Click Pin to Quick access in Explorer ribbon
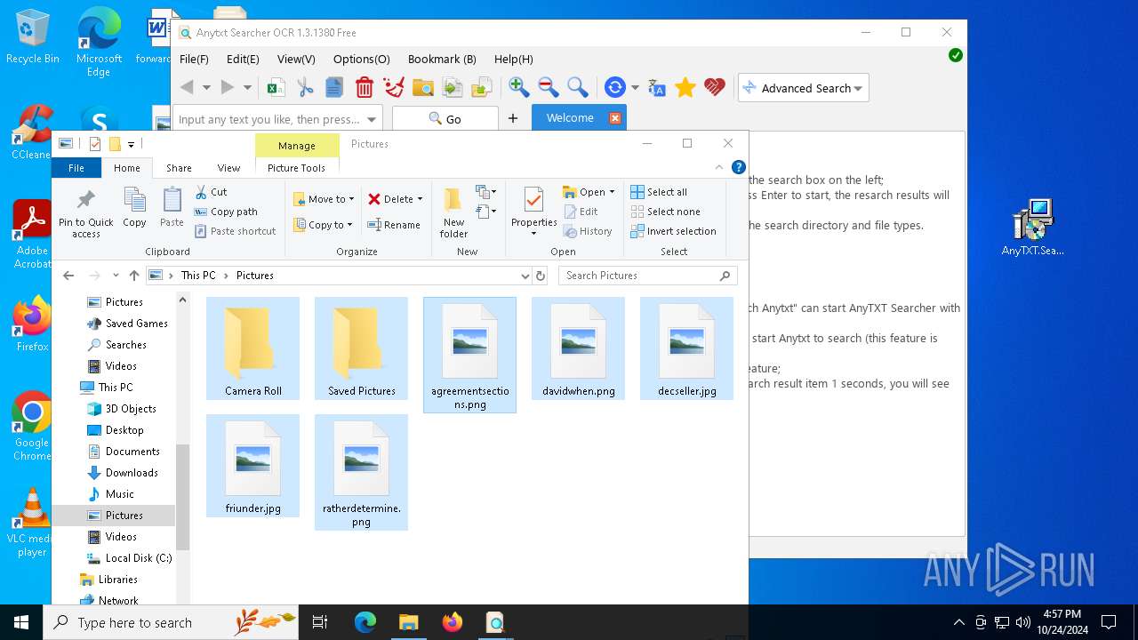This screenshot has height=640, width=1138. (86, 212)
